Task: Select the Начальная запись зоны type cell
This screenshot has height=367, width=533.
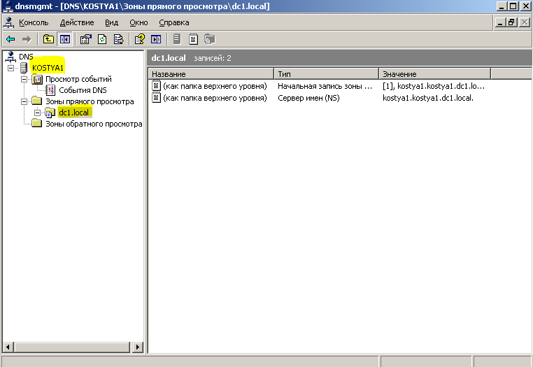Action: pos(325,86)
